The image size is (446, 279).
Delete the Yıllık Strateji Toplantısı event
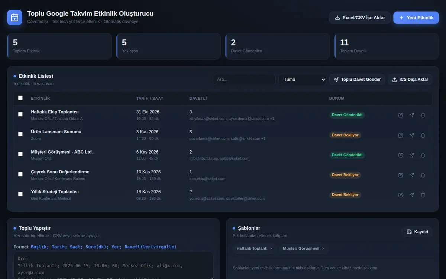coord(423,195)
